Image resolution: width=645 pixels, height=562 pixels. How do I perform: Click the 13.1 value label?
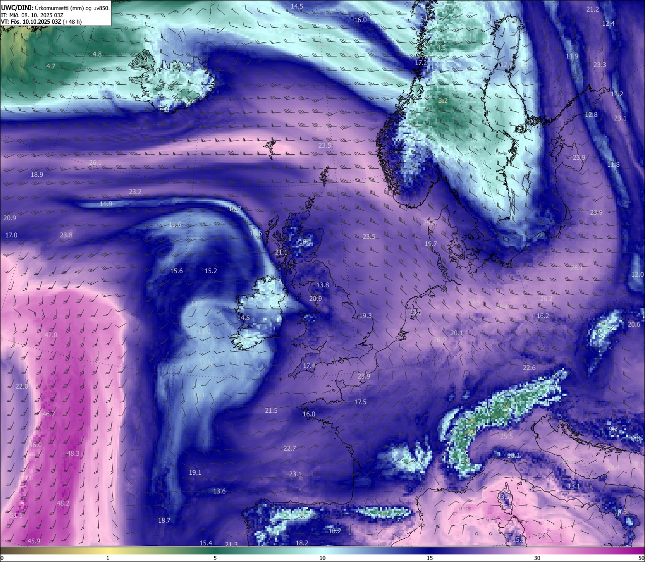point(574,486)
